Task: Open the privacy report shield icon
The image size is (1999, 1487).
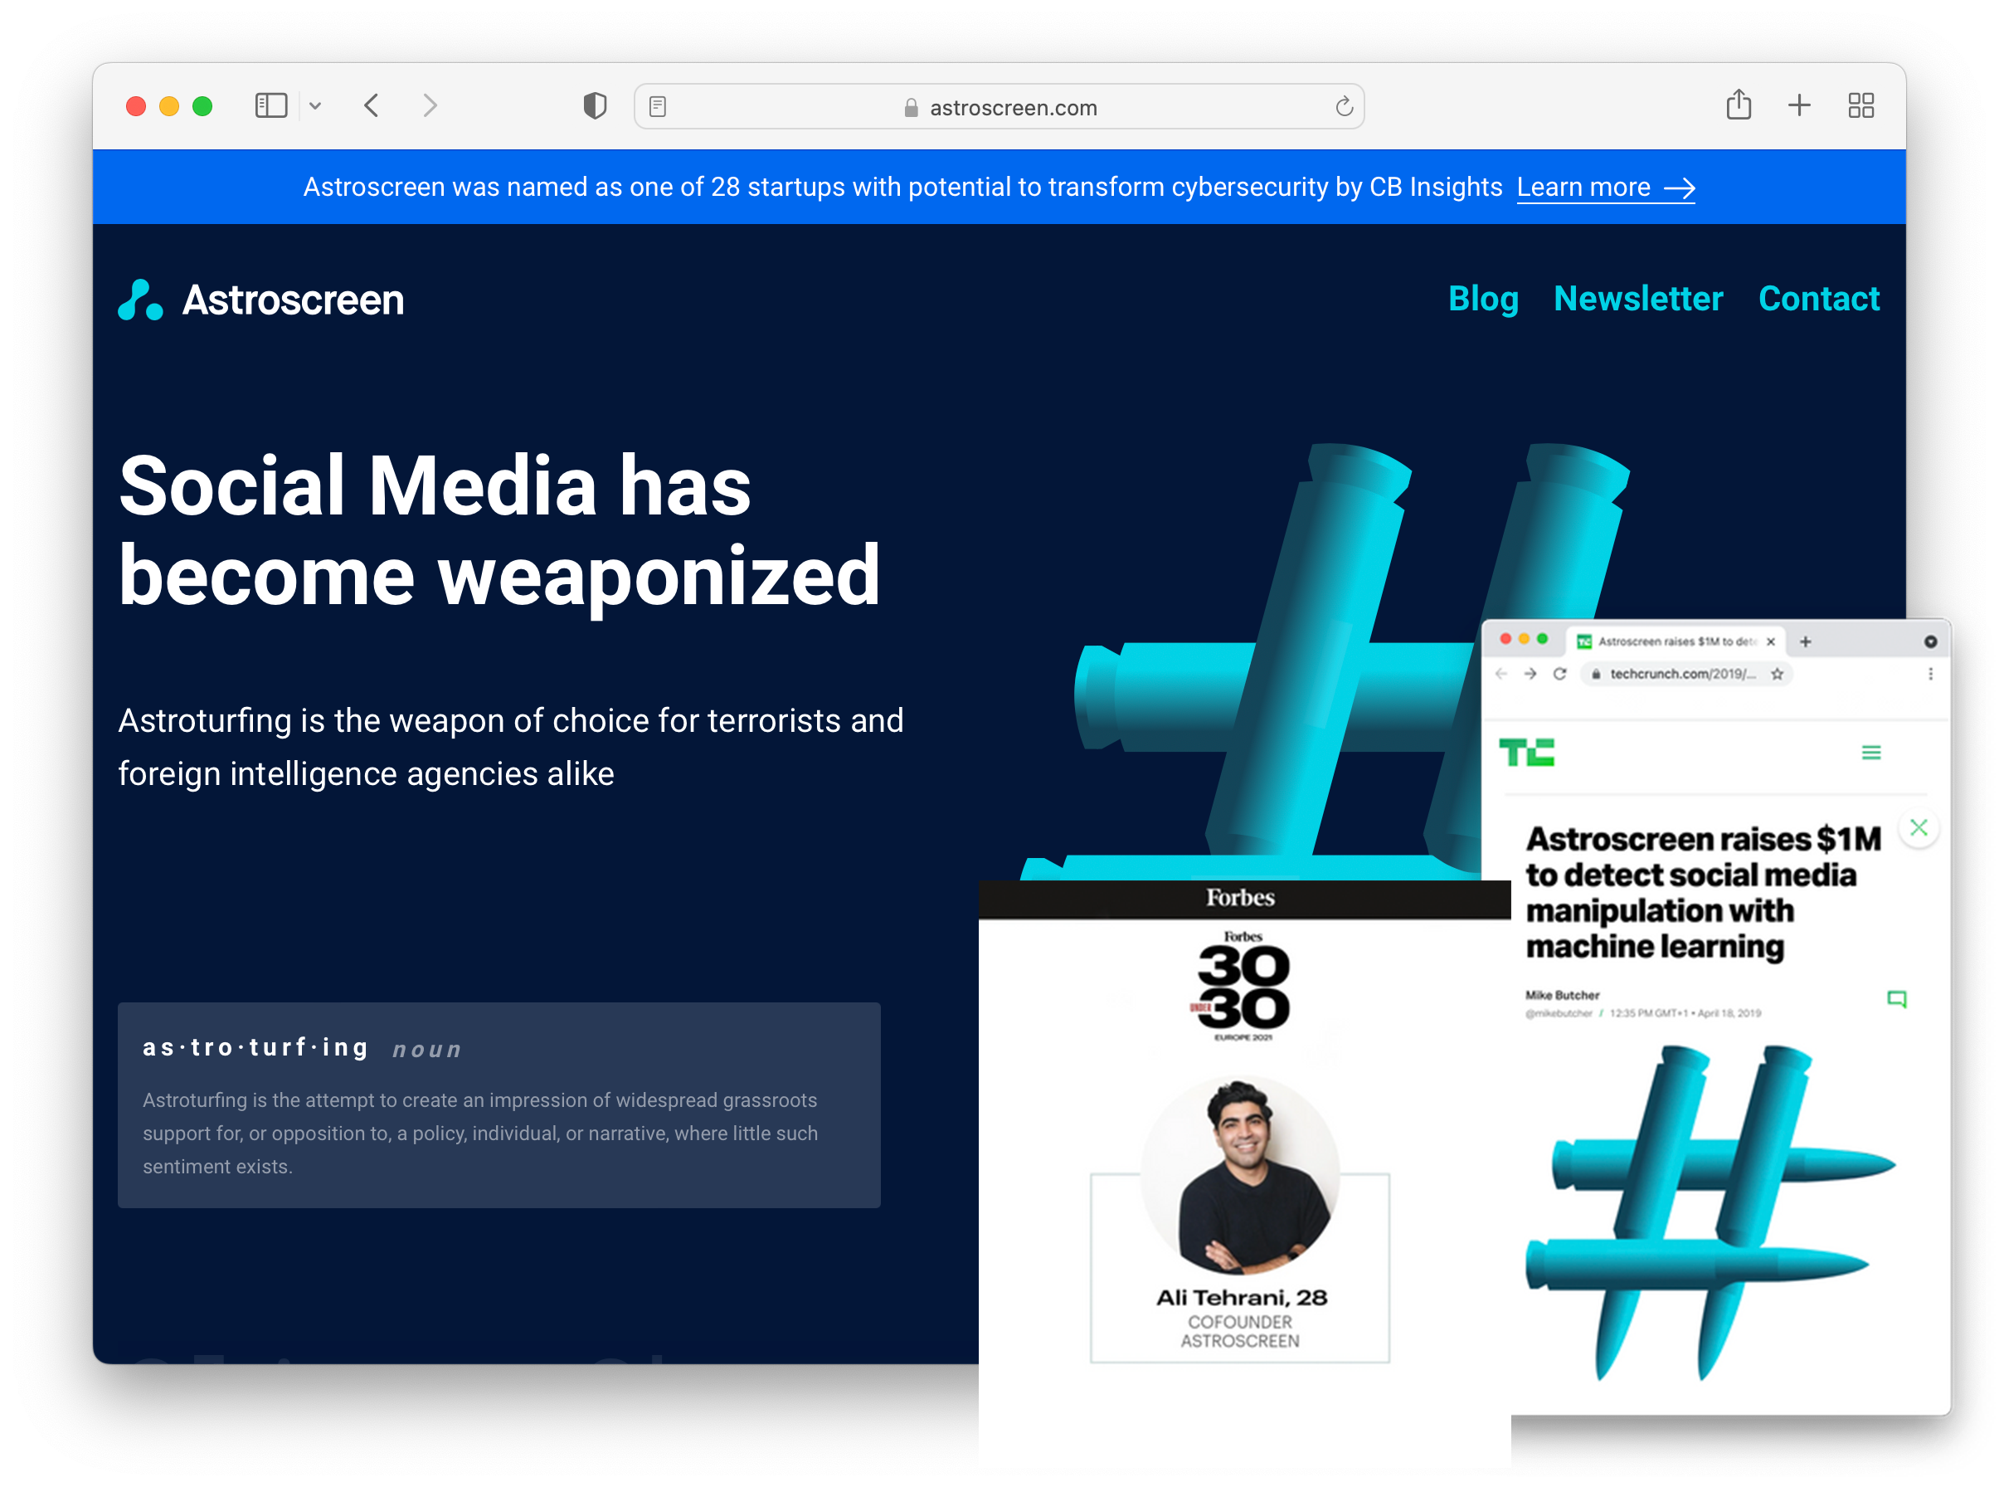Action: click(x=595, y=106)
